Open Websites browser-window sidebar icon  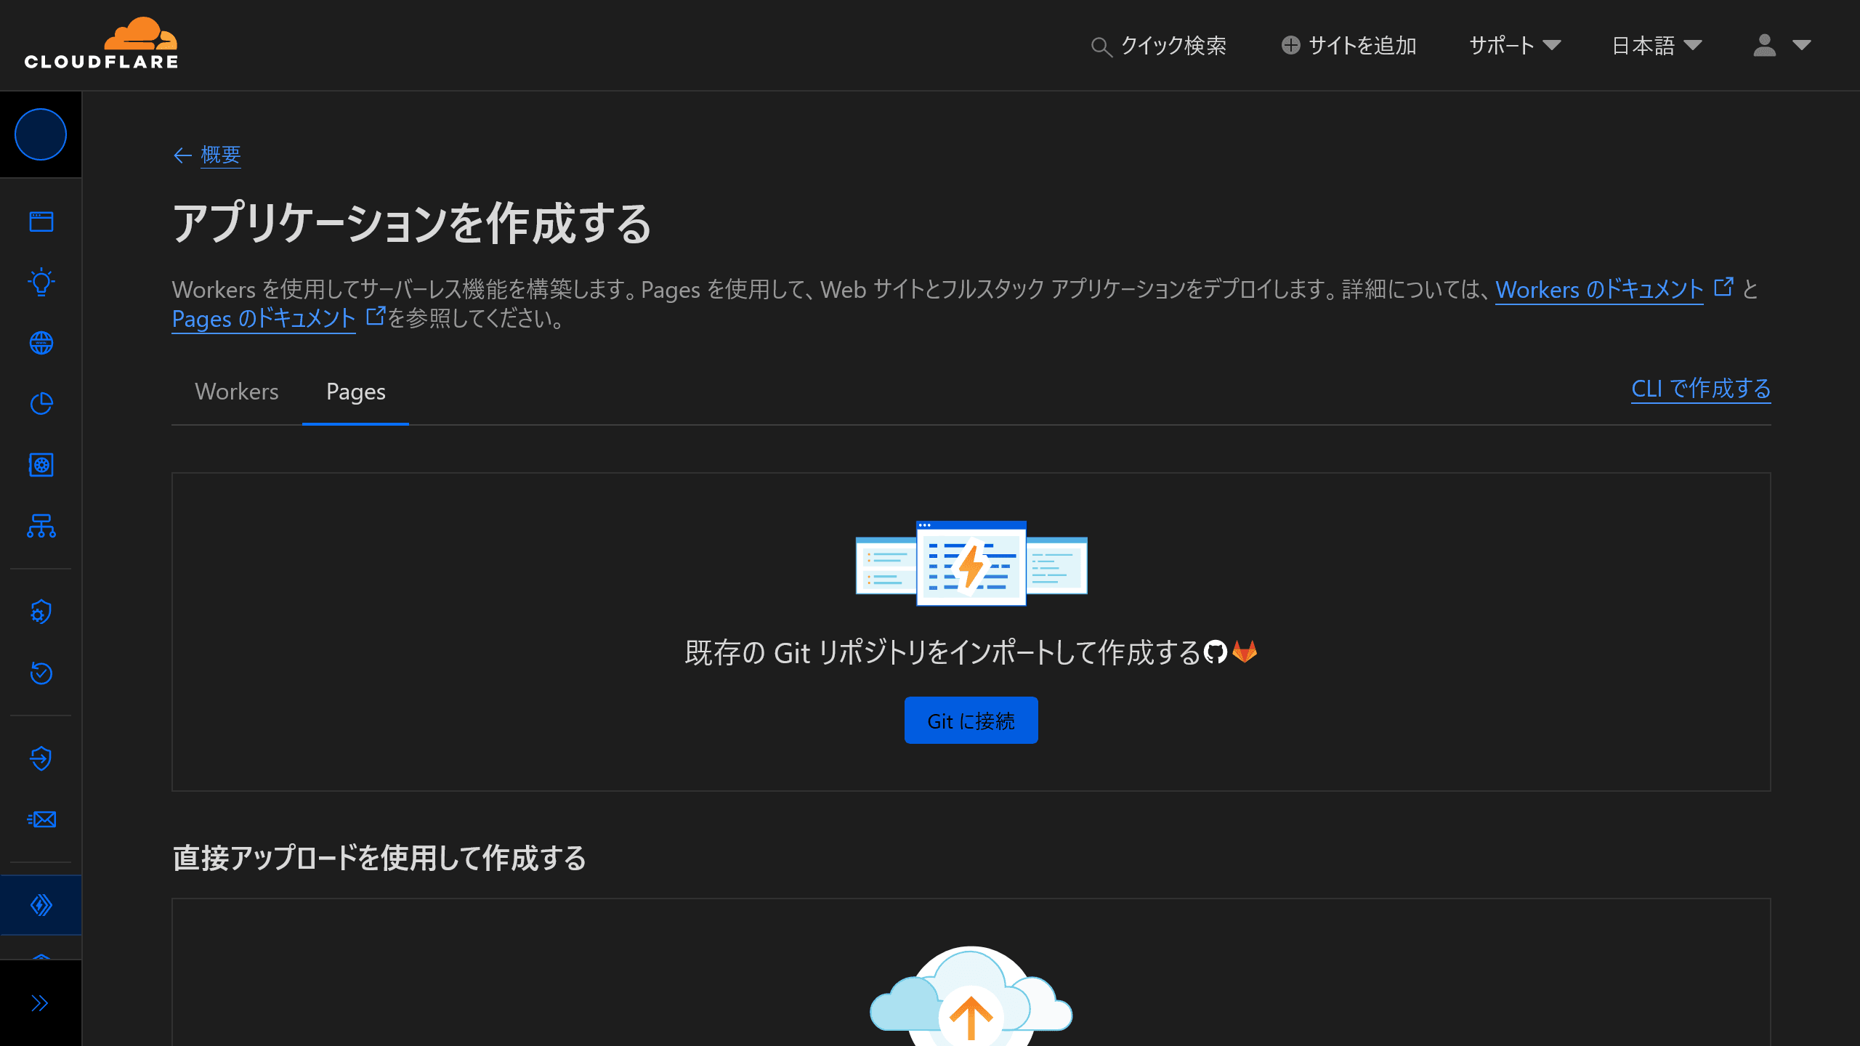click(41, 222)
